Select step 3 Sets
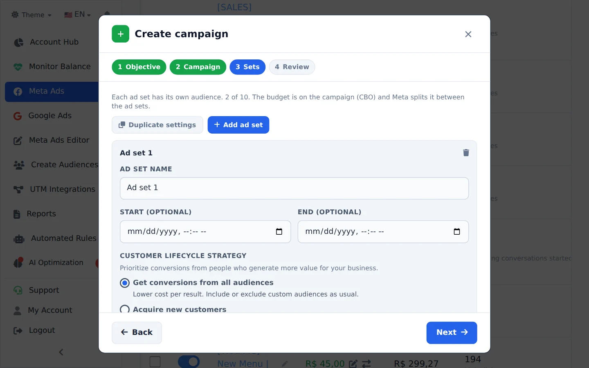 (x=247, y=67)
